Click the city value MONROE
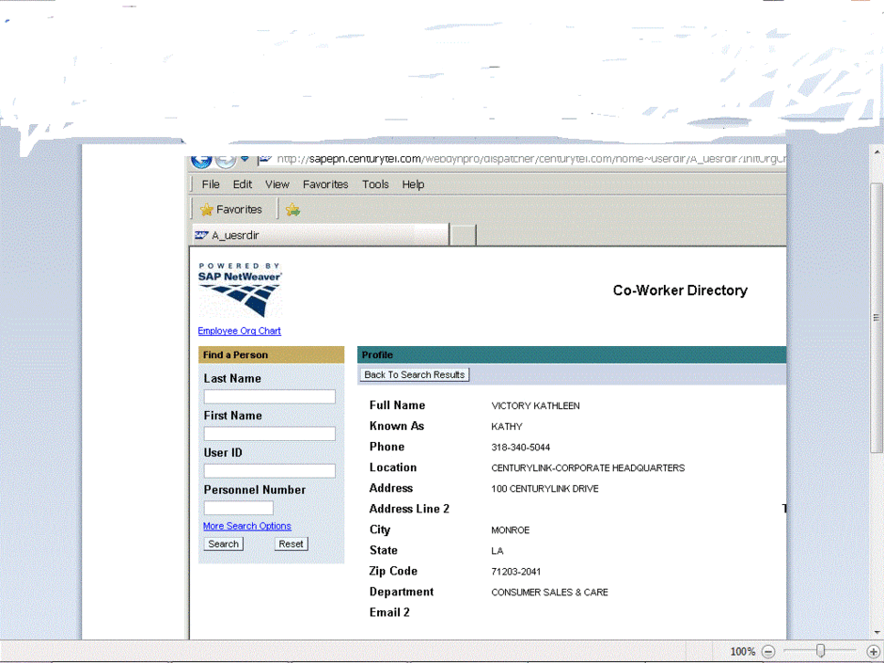The width and height of the screenshot is (884, 663). click(511, 530)
